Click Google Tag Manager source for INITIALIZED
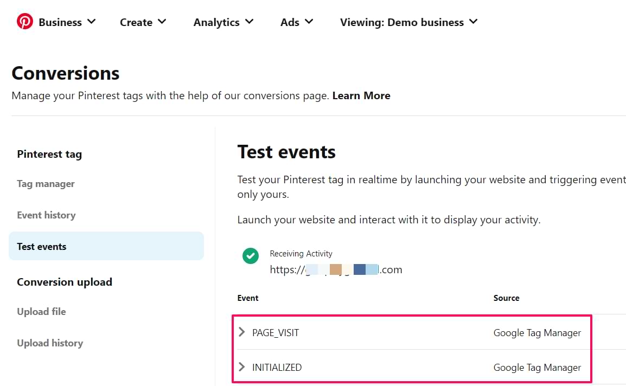The height and width of the screenshot is (386, 626). click(538, 367)
